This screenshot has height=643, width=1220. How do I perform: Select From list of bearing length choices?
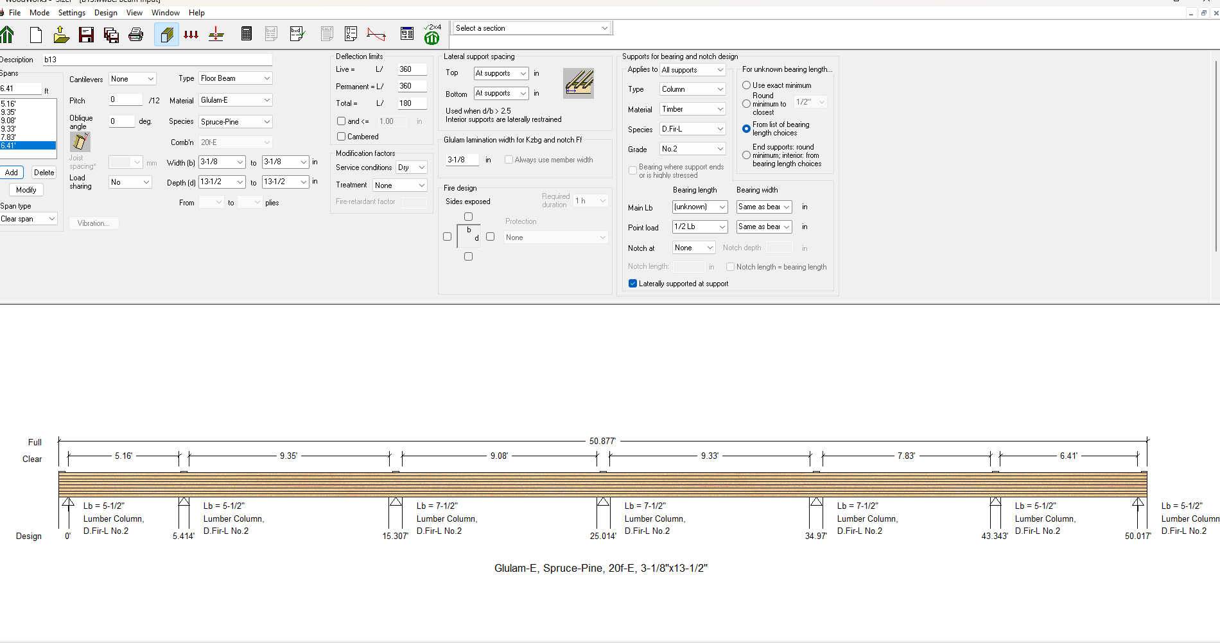746,129
